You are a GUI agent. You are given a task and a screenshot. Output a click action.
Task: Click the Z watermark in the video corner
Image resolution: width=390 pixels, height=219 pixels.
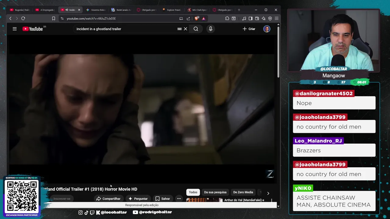tap(270, 174)
